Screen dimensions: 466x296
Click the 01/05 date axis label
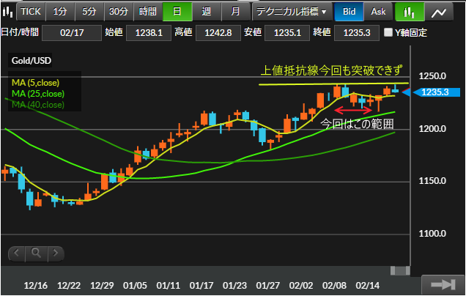(x=135, y=286)
